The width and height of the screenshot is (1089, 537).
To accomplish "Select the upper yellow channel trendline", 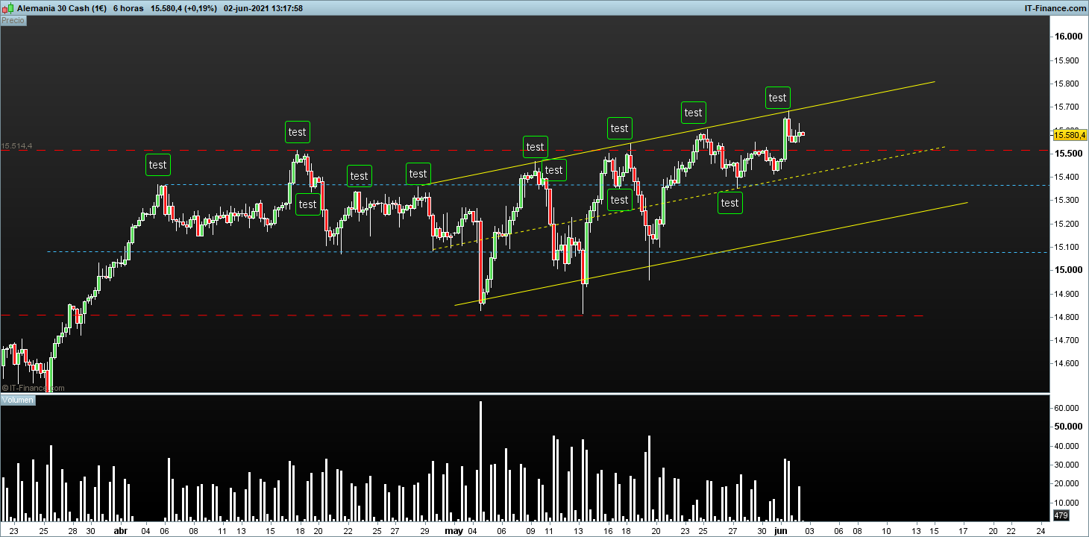I will (679, 134).
